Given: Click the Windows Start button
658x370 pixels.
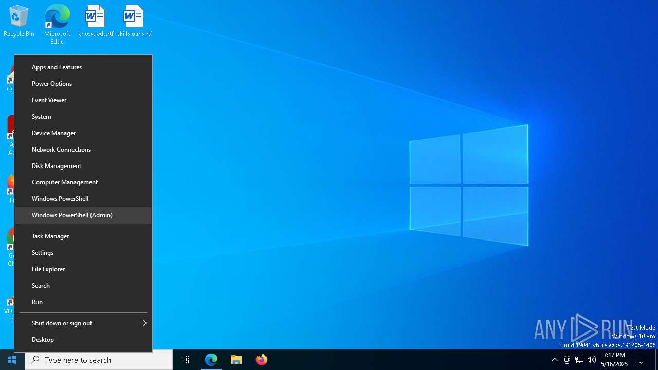Looking at the screenshot, I should pyautogui.click(x=12, y=360).
